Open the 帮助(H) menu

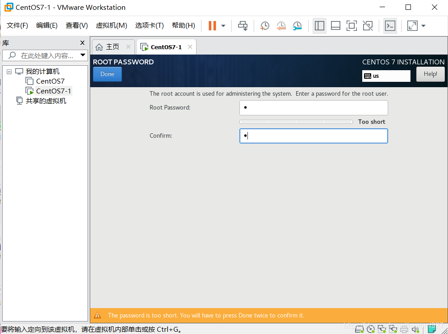click(x=184, y=25)
